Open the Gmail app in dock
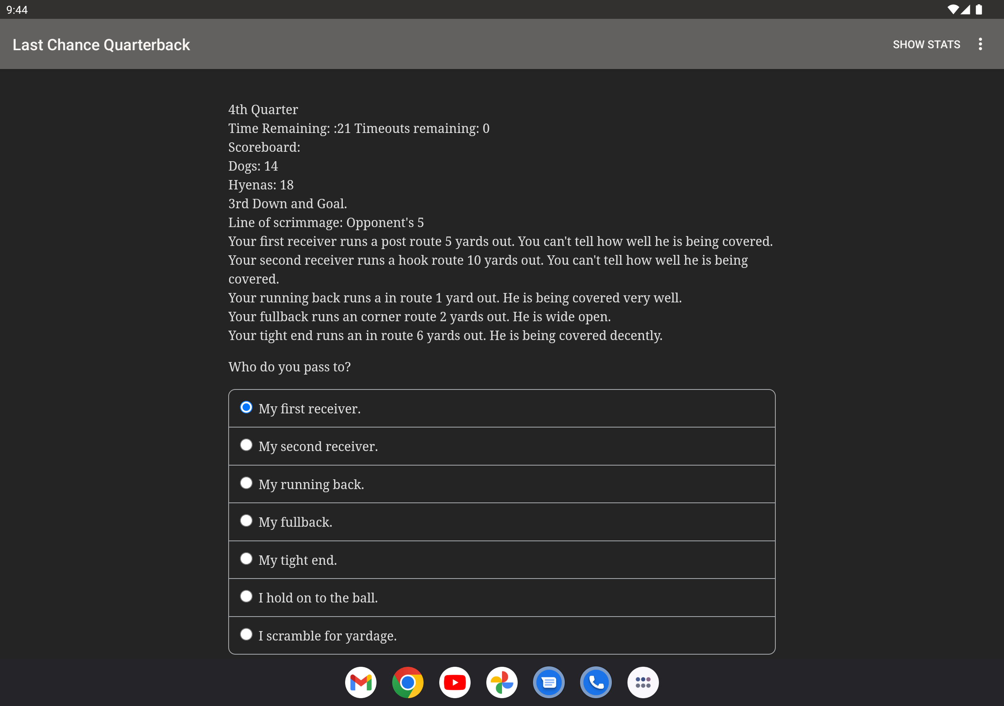The height and width of the screenshot is (706, 1004). (x=360, y=682)
